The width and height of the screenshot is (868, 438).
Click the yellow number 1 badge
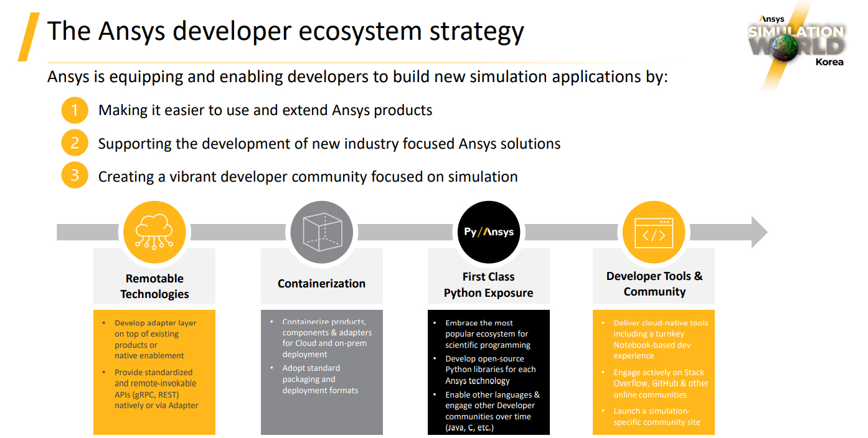75,111
